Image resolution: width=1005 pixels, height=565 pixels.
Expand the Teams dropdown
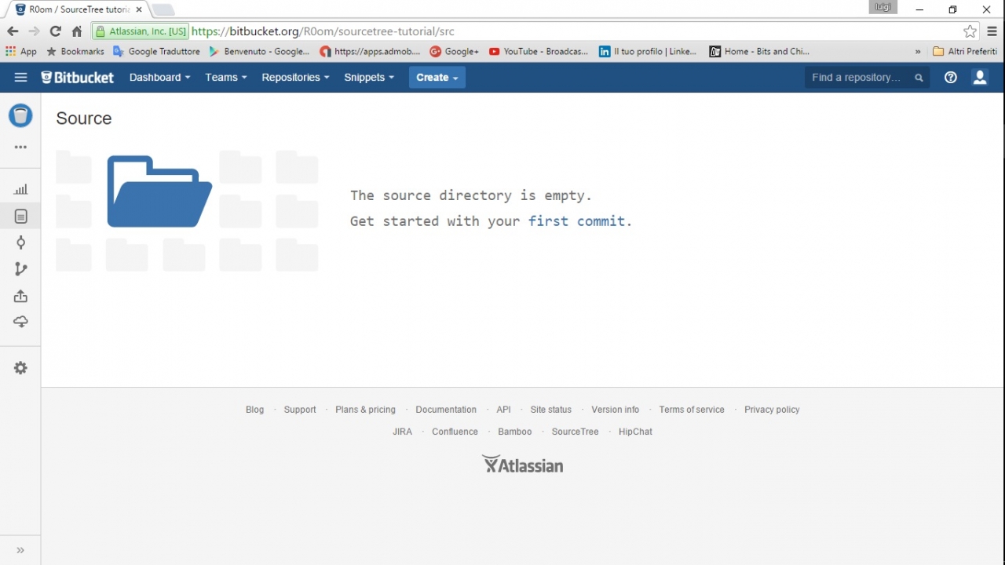tap(226, 77)
